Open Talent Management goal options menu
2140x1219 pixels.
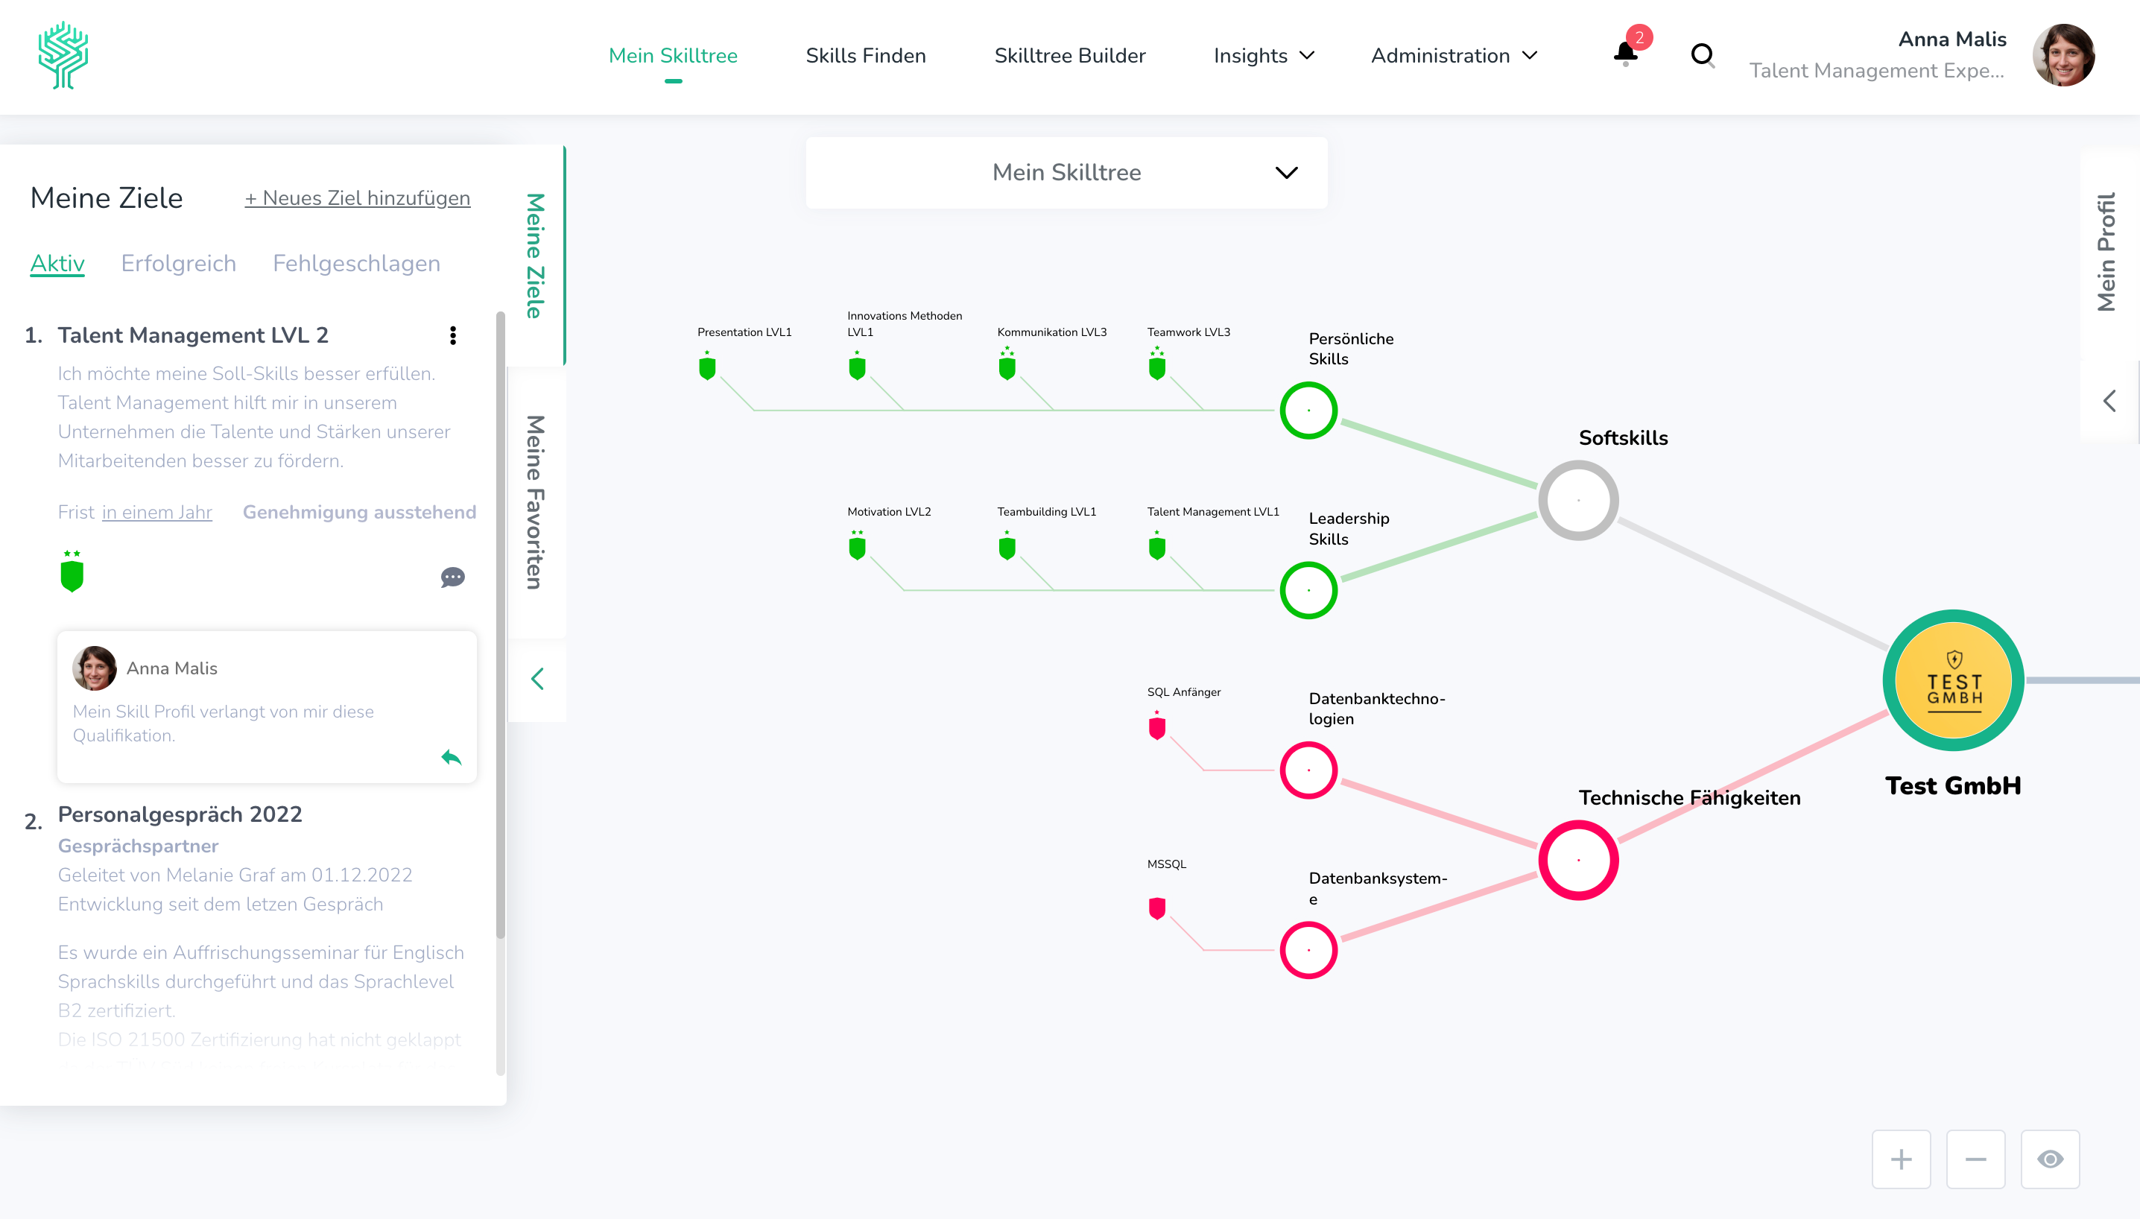point(453,336)
